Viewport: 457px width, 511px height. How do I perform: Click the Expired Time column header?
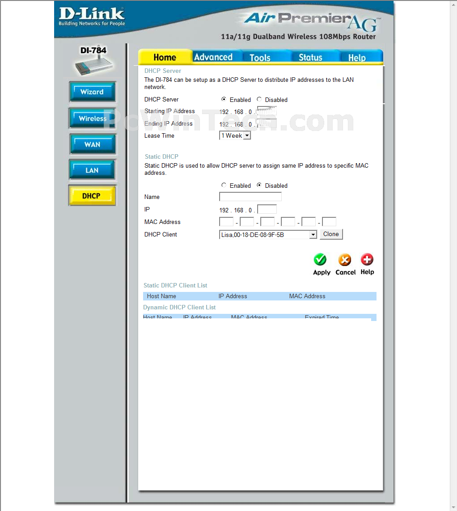tap(322, 317)
